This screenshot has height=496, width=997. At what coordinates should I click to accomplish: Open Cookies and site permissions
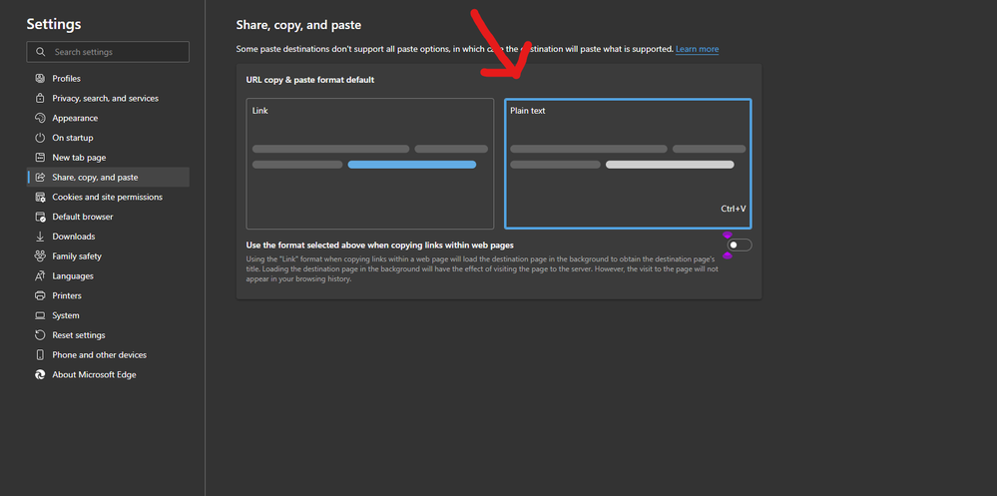(108, 198)
